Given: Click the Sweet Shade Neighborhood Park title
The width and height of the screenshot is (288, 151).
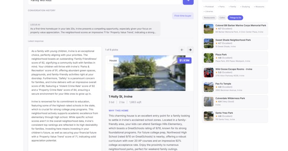Looking at the screenshot, I should (233, 40).
